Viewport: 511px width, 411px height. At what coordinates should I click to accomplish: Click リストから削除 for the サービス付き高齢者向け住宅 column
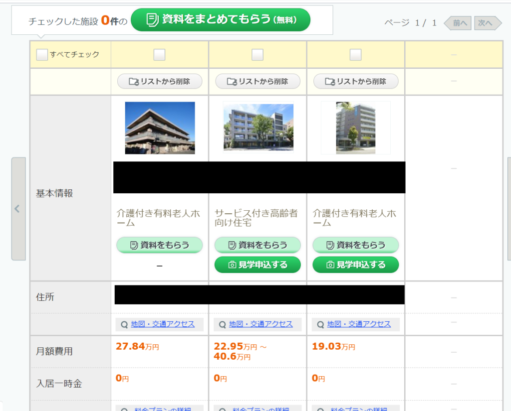pyautogui.click(x=258, y=81)
